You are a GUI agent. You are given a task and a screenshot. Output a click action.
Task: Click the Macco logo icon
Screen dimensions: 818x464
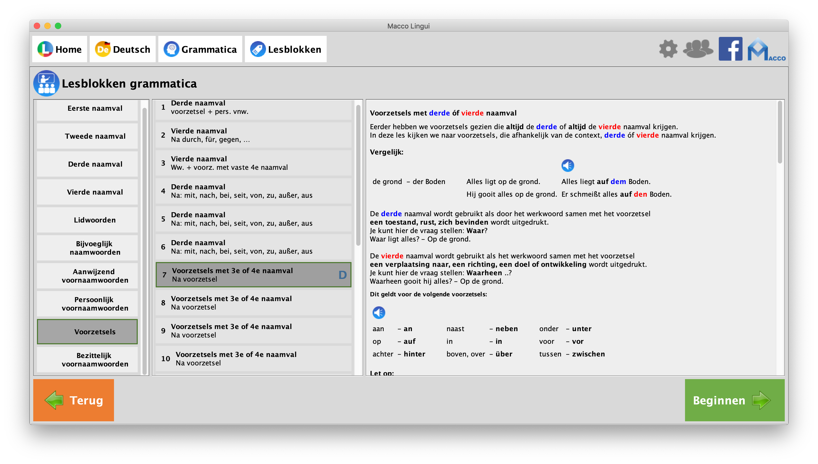[x=765, y=50]
